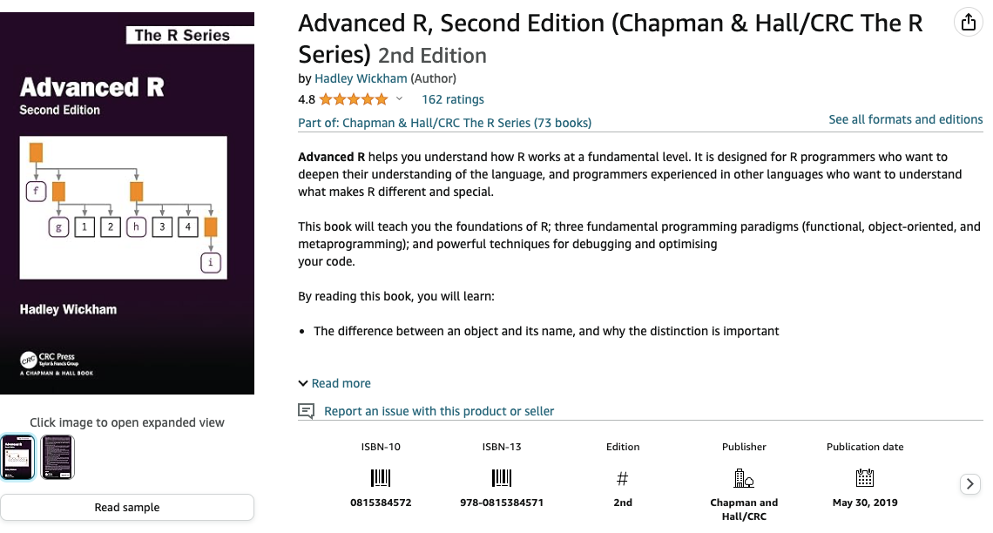Click the five-star rating graphic
Image resolution: width=993 pixels, height=533 pixels.
(x=354, y=99)
